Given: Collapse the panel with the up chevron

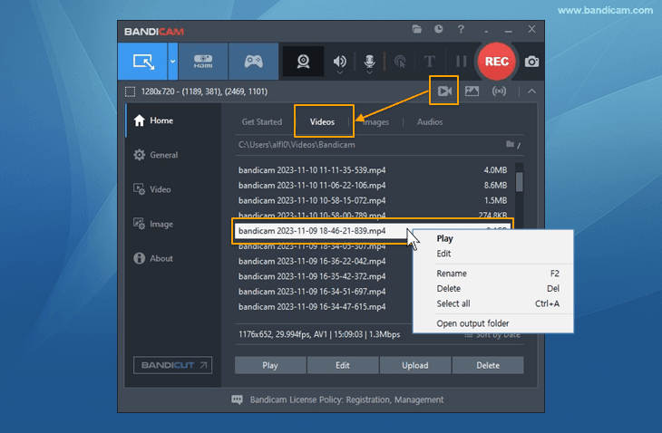Looking at the screenshot, I should tap(531, 91).
